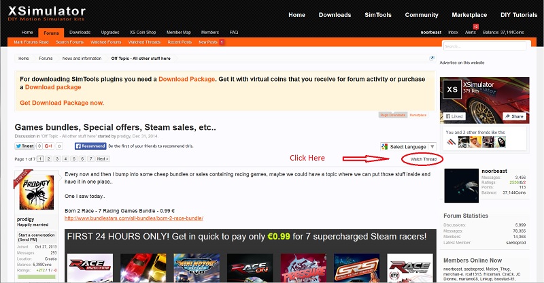Select the FAQ tab

pyautogui.click(x=234, y=32)
